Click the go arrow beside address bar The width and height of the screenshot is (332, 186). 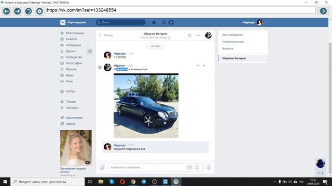click(x=323, y=11)
